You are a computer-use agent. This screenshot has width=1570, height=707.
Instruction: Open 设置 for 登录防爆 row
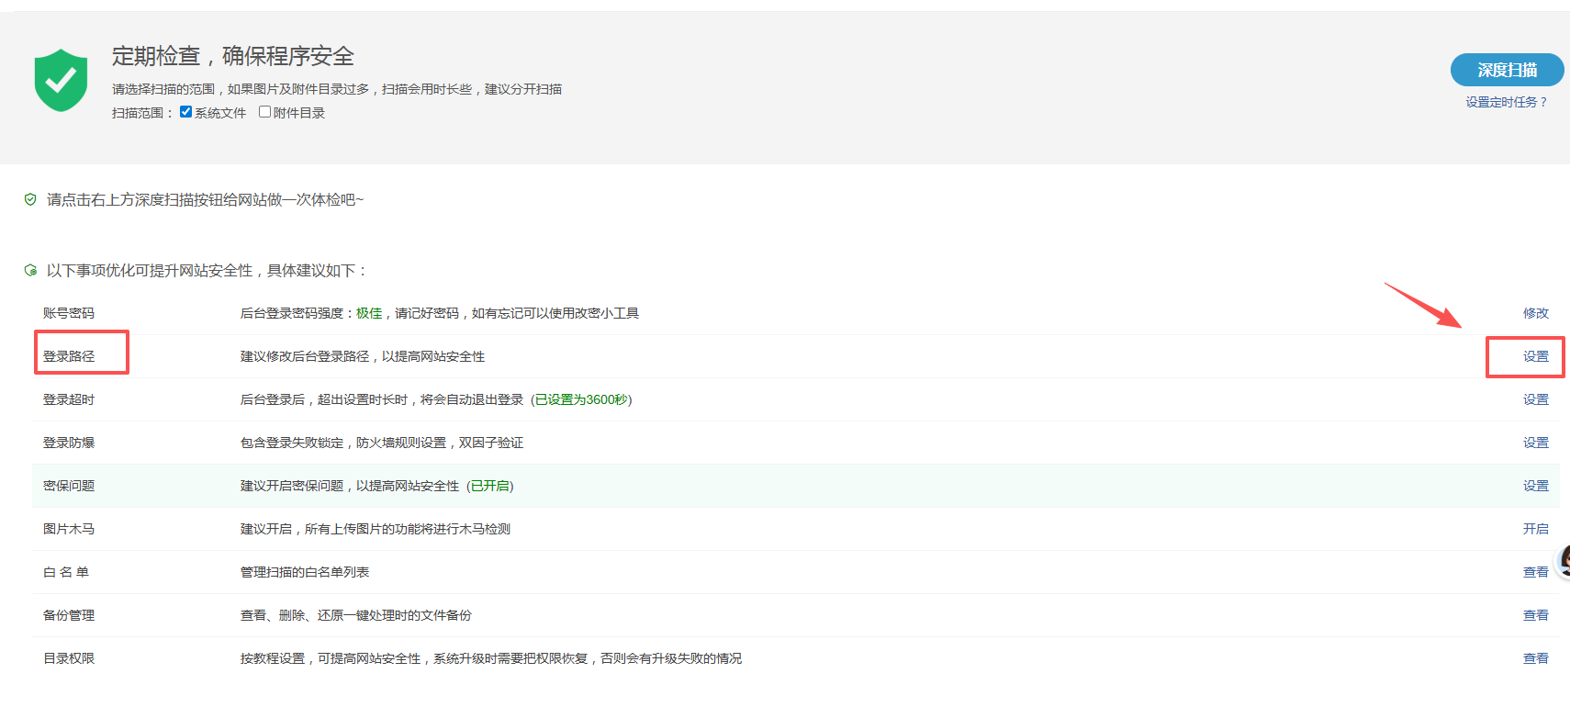tap(1535, 443)
